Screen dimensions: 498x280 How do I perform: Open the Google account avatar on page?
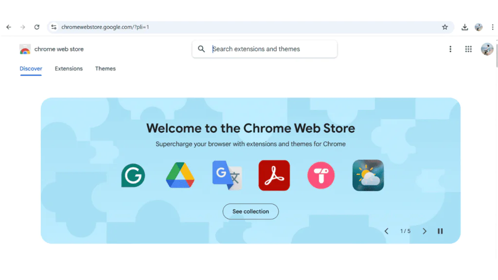(487, 49)
